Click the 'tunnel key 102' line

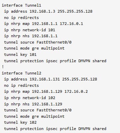20,122
